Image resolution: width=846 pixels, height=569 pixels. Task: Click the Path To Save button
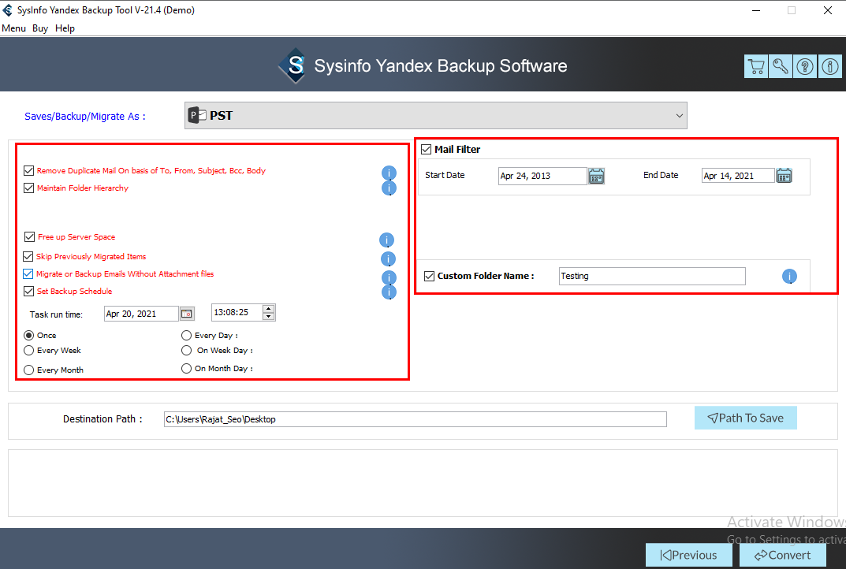(x=746, y=418)
